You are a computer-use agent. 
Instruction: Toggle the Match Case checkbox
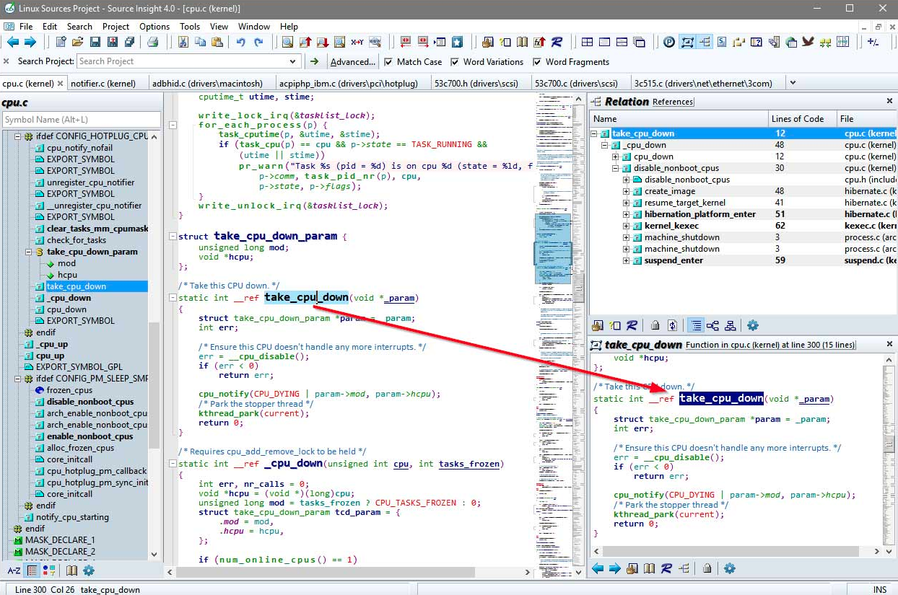pos(389,62)
